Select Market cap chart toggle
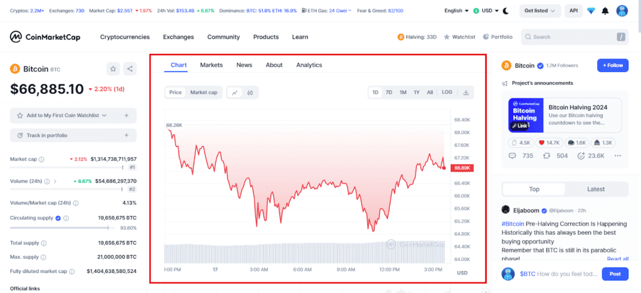The height and width of the screenshot is (293, 641). click(203, 93)
